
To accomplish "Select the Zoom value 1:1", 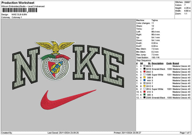I will point(186,14).
